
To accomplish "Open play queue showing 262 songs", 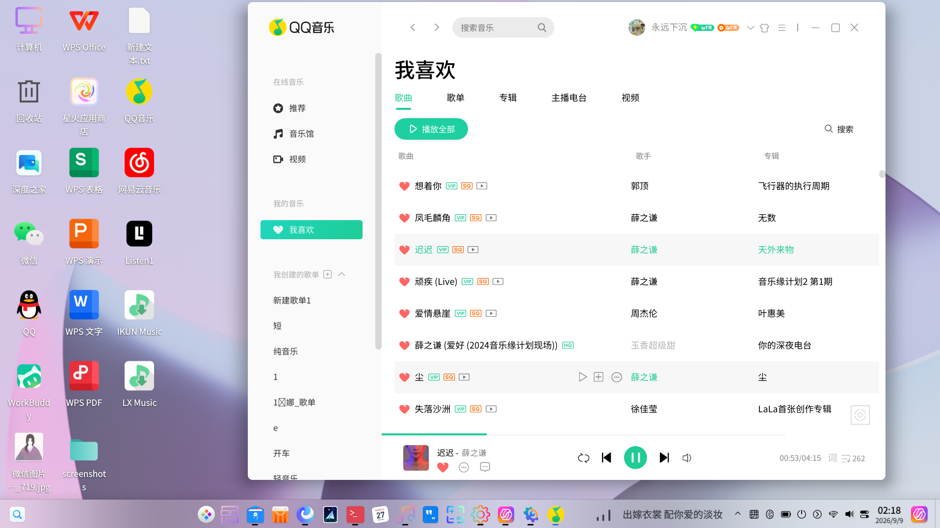I will (853, 458).
